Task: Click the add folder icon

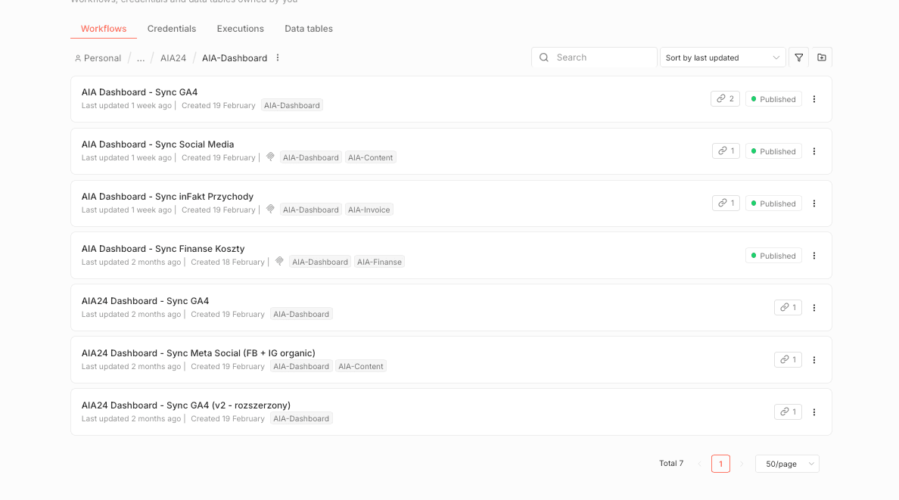Action: pos(822,57)
